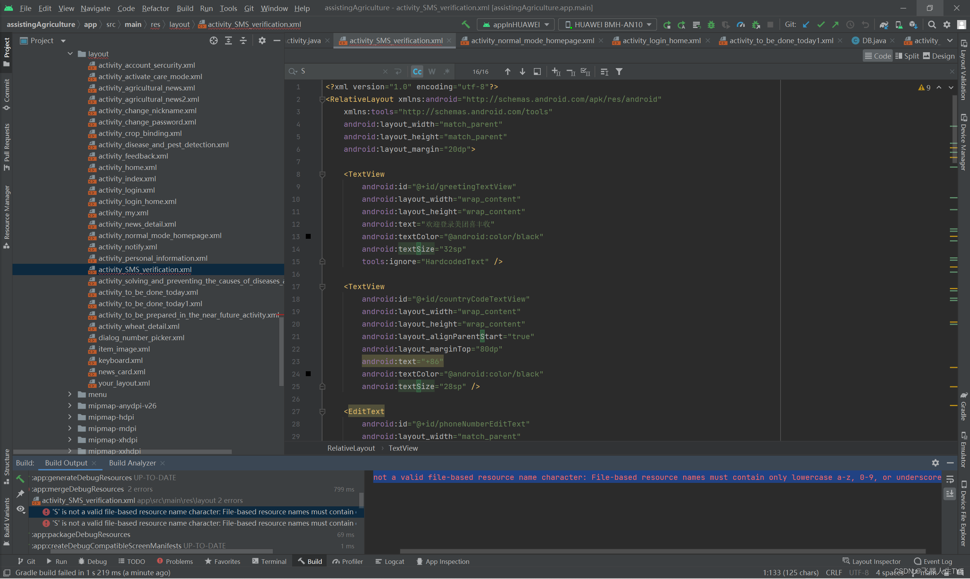
Task: Open the Build Analyzer tab
Action: 133,463
